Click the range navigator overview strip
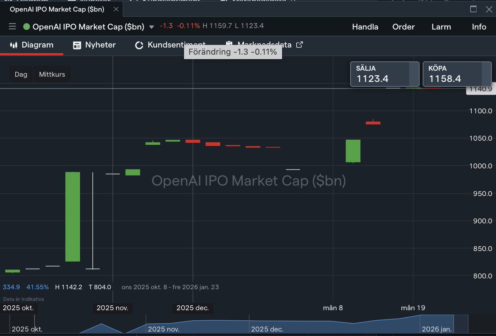 (x=234, y=325)
